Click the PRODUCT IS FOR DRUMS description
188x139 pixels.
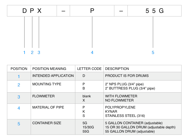point(127,76)
